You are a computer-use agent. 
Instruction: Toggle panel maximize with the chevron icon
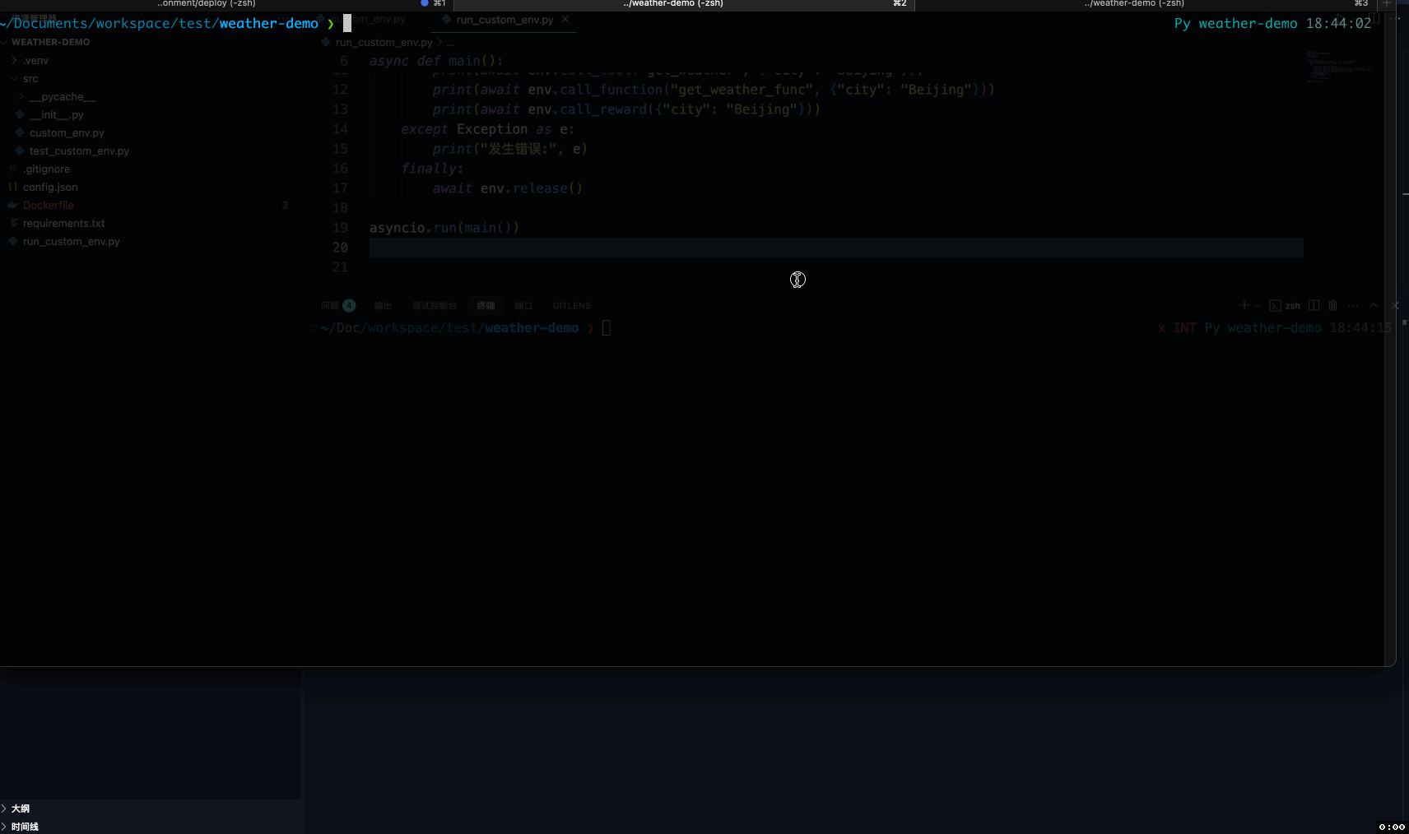[1373, 305]
